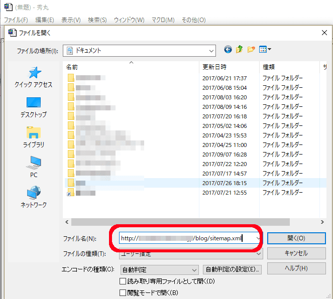The width and height of the screenshot is (333, 299).
Task: Select shortcut folder icon dated 2017/07/21 12:55
Action: [x=70, y=192]
